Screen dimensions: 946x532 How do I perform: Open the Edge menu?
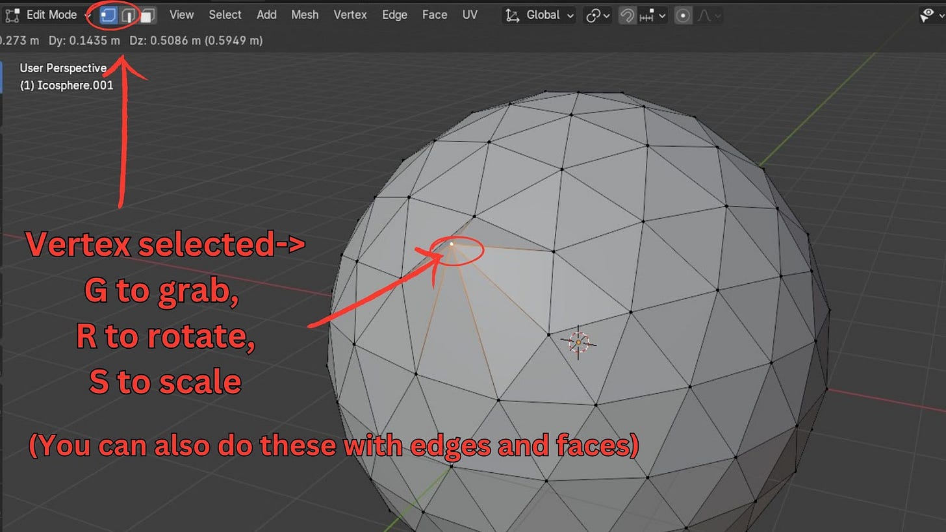click(394, 15)
